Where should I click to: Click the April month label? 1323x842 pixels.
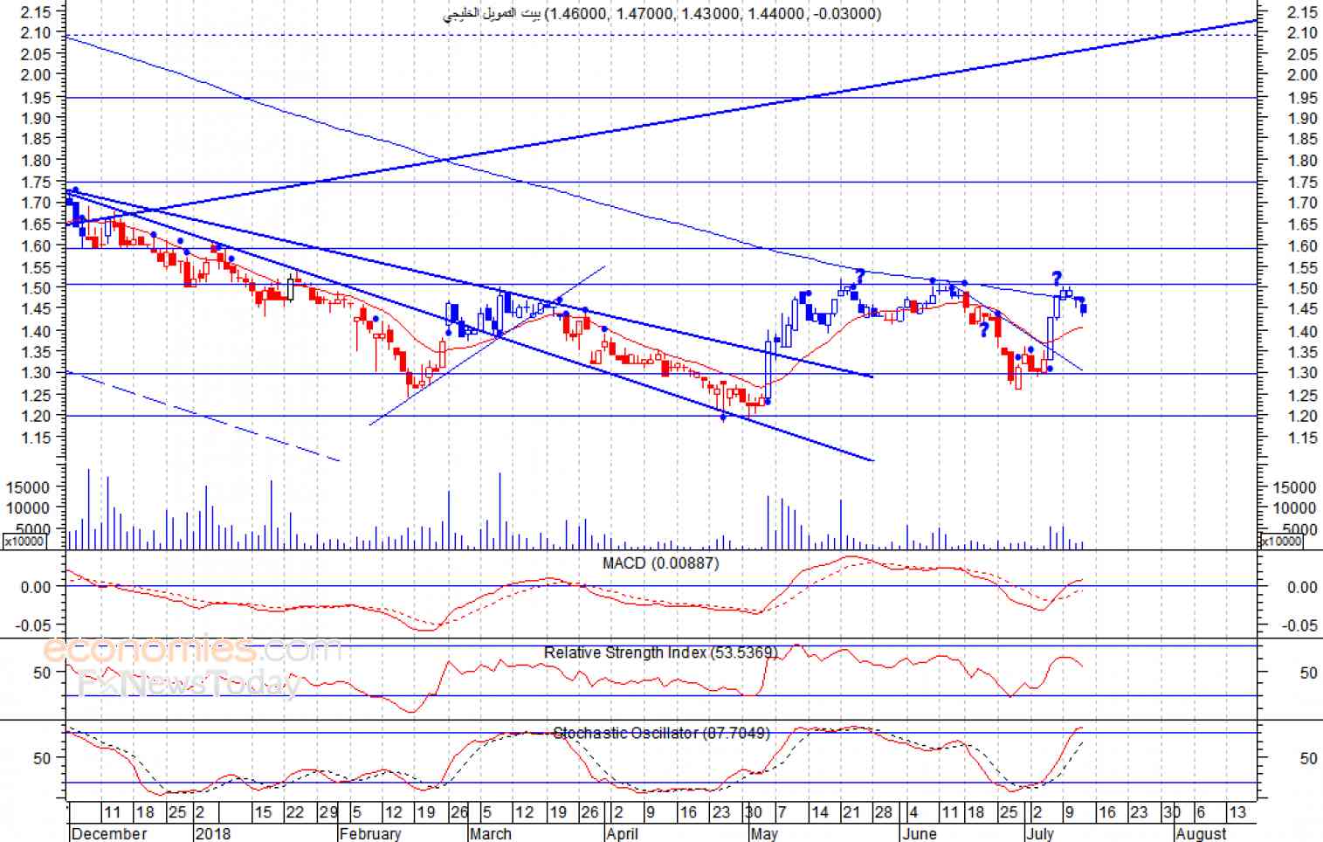(x=622, y=833)
